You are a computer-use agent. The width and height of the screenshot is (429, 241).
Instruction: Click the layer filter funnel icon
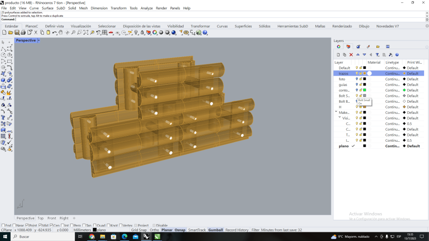tap(377, 54)
